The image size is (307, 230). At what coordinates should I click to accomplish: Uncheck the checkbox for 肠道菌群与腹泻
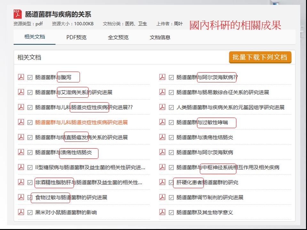(x=30, y=77)
